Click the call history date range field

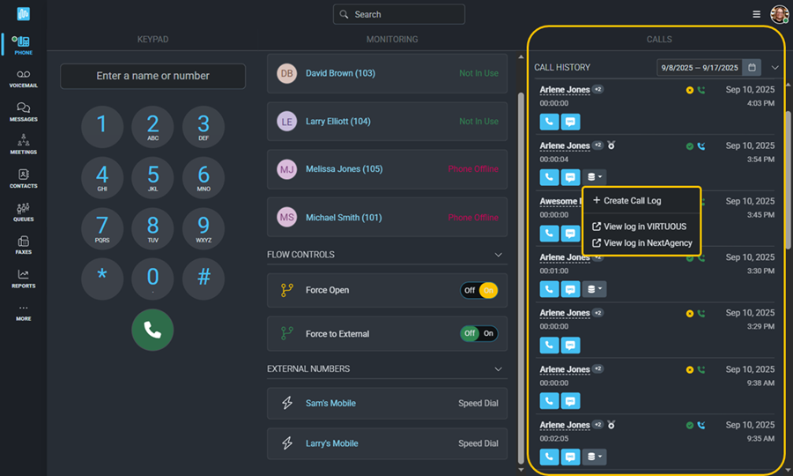700,67
